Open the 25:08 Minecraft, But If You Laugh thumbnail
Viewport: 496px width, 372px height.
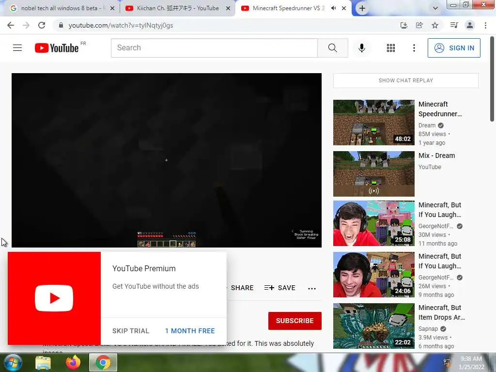374,223
